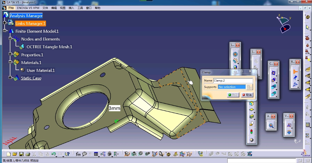Collapse the Materials.1 node
312x163 pixels.
pyautogui.click(x=10, y=62)
